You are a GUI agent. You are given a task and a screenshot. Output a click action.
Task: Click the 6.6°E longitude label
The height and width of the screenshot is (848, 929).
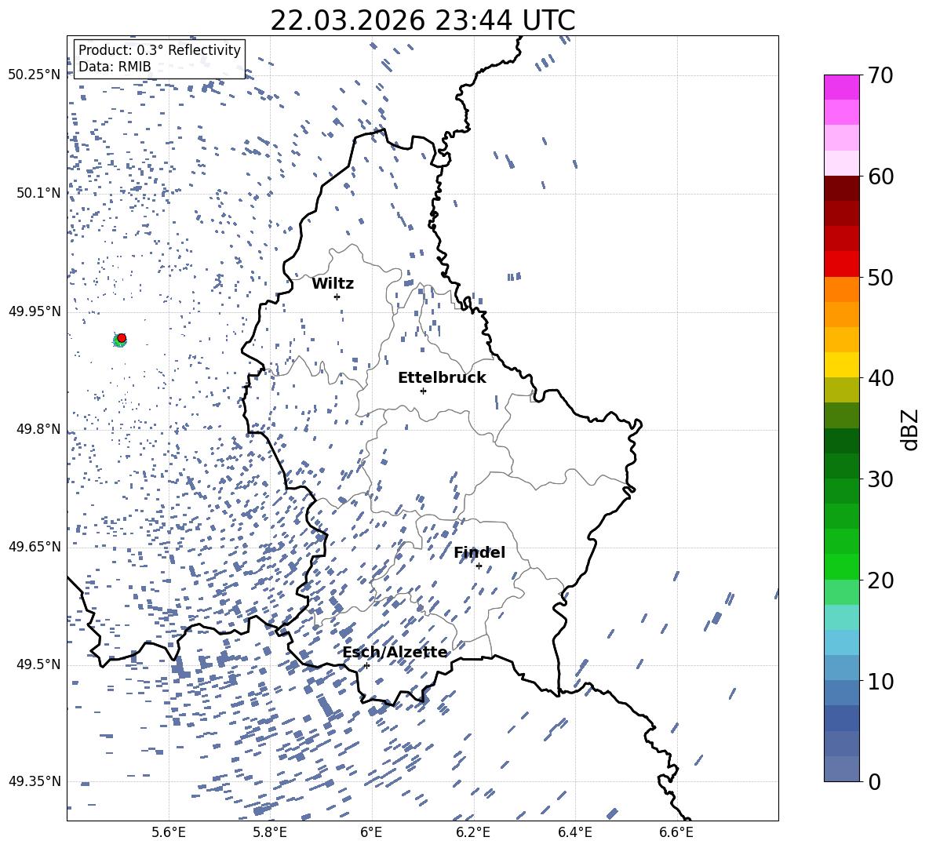[x=676, y=832]
